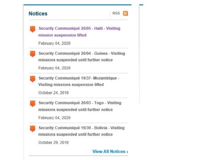Click shield icon beside Togo communiqué
Viewport: 216px width, 160px height.
(33, 104)
